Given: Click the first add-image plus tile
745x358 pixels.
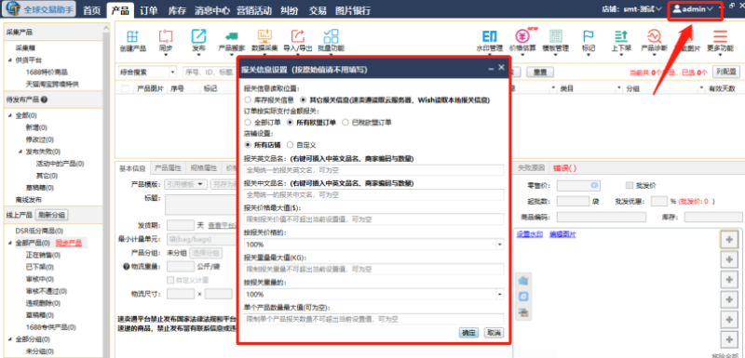Looking at the screenshot, I should (729, 240).
